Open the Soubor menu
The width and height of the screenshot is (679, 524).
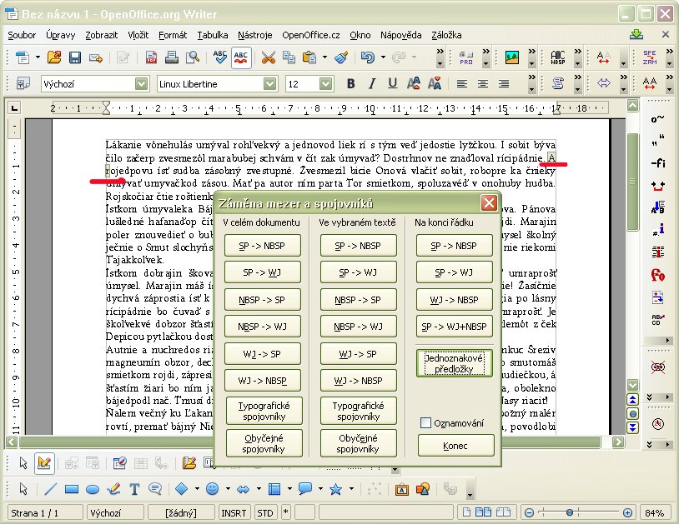22,35
